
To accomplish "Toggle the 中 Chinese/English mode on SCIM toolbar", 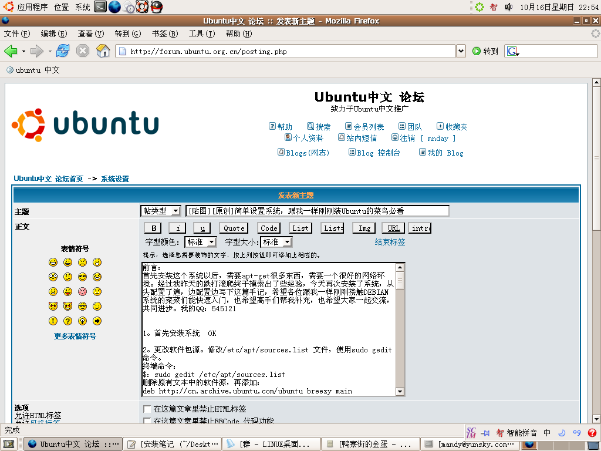I will [x=547, y=433].
